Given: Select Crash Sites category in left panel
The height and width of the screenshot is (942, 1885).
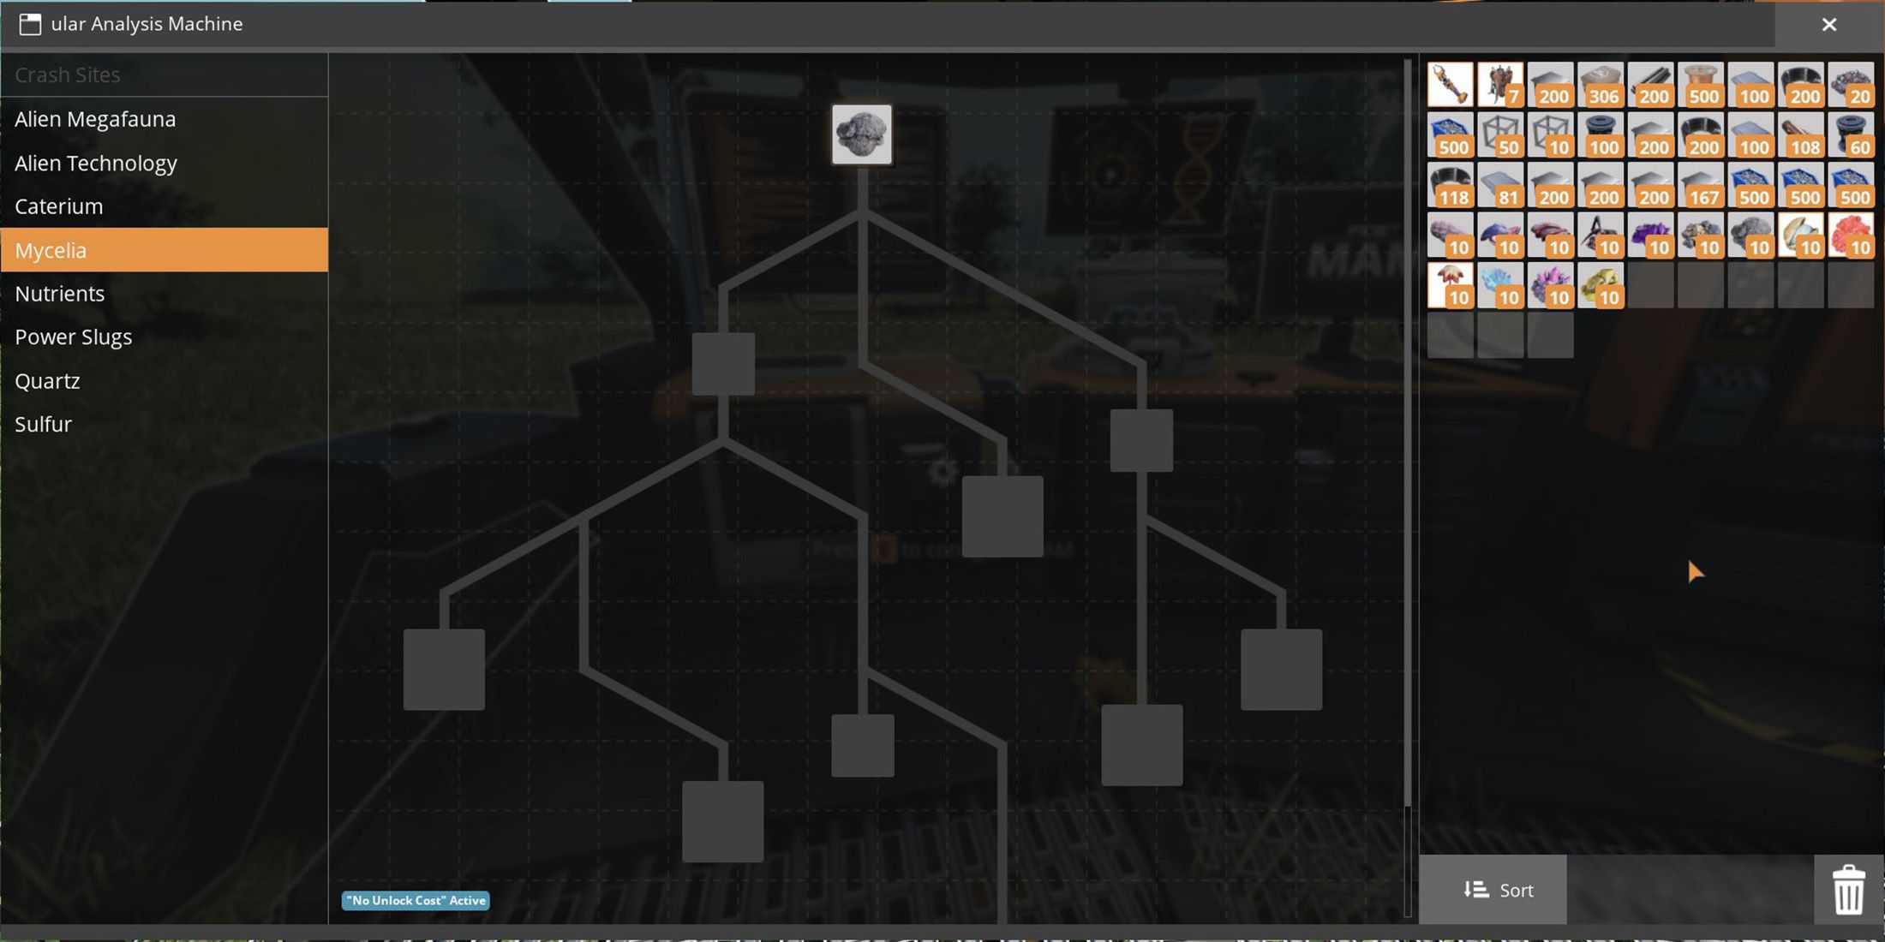Looking at the screenshot, I should coord(68,75).
